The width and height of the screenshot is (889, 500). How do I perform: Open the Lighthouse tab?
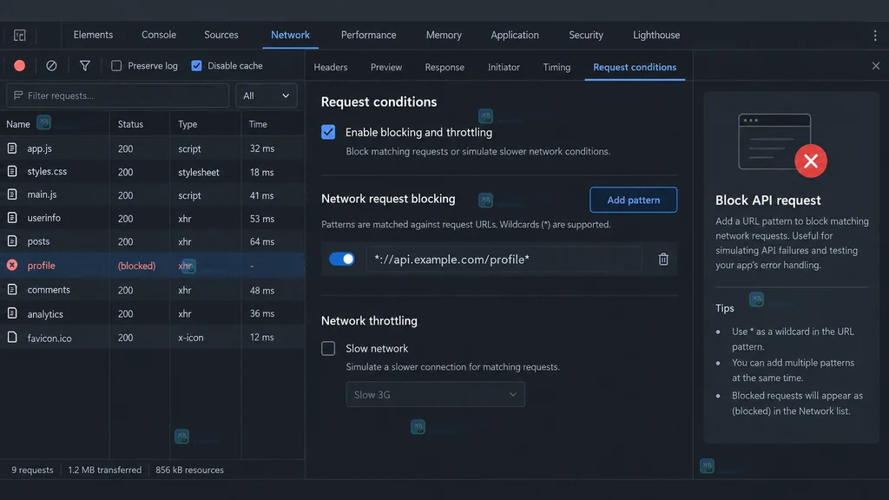tap(656, 35)
